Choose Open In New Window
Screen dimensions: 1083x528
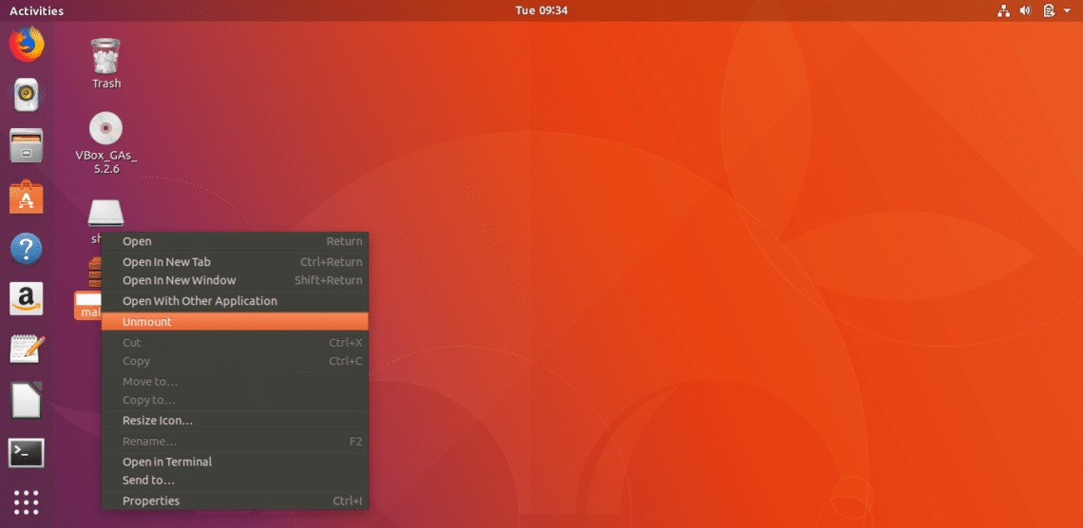(x=235, y=280)
